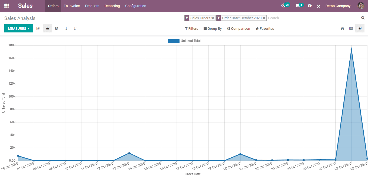Open the activities clock notifications
This screenshot has height=176, width=368.
283,6
